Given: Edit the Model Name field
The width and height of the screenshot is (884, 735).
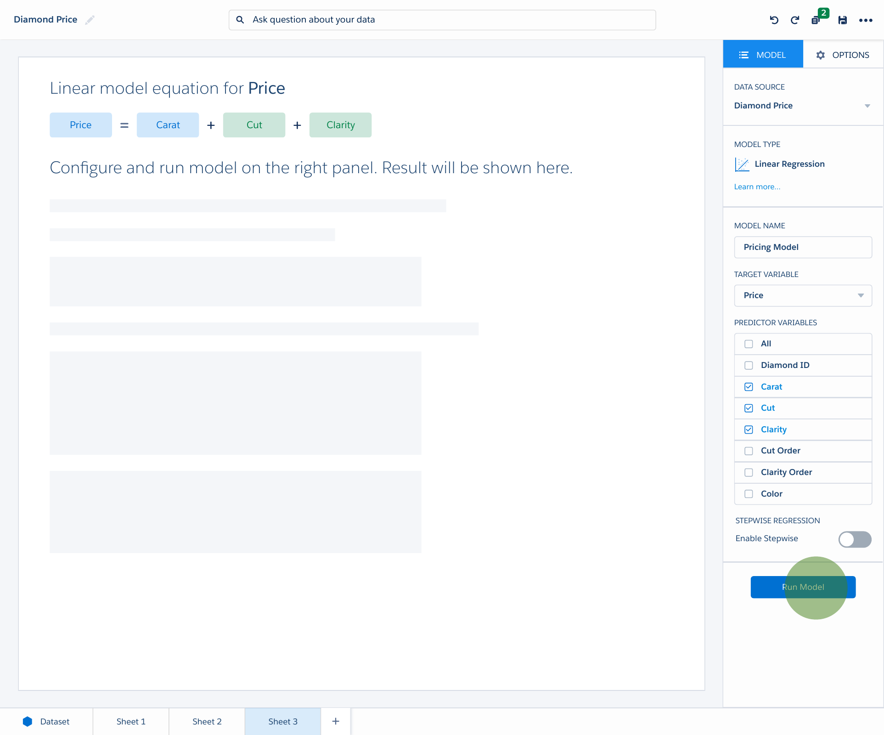Looking at the screenshot, I should click(x=803, y=247).
